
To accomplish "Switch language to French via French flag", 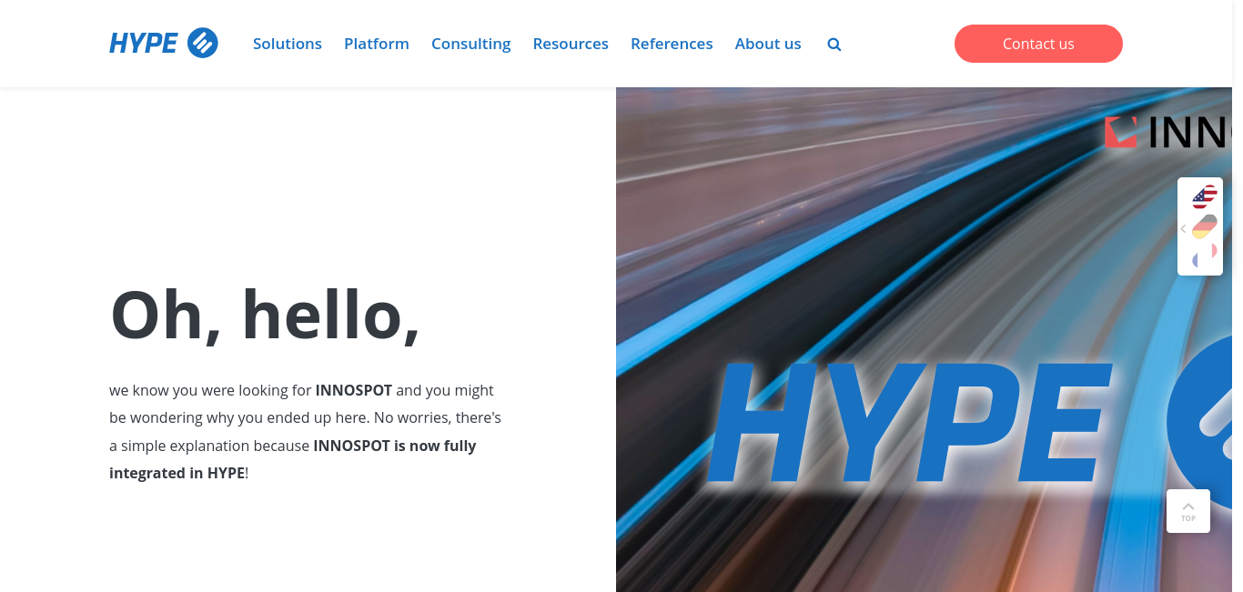I will tap(1205, 256).
